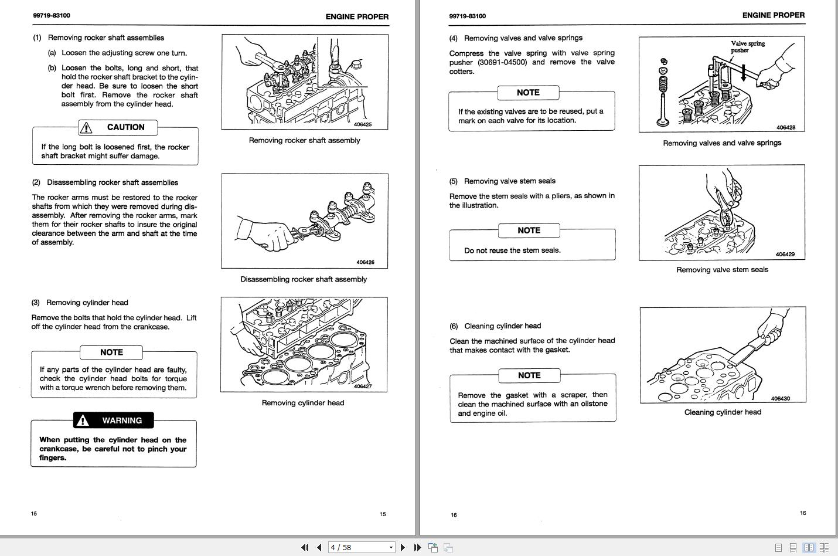
Task: Click the left page ENGINE PROPER header
Action: [x=357, y=16]
